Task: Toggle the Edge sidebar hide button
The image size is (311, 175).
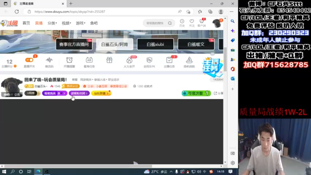Action: (x=232, y=153)
